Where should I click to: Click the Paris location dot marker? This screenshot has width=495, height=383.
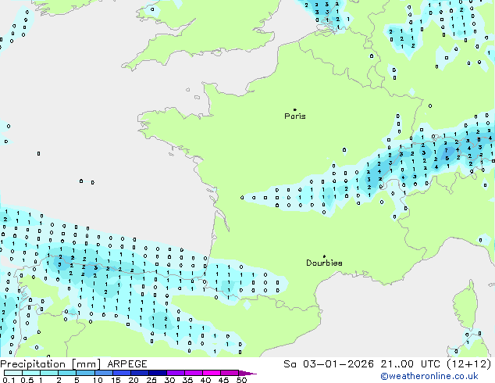295,109
